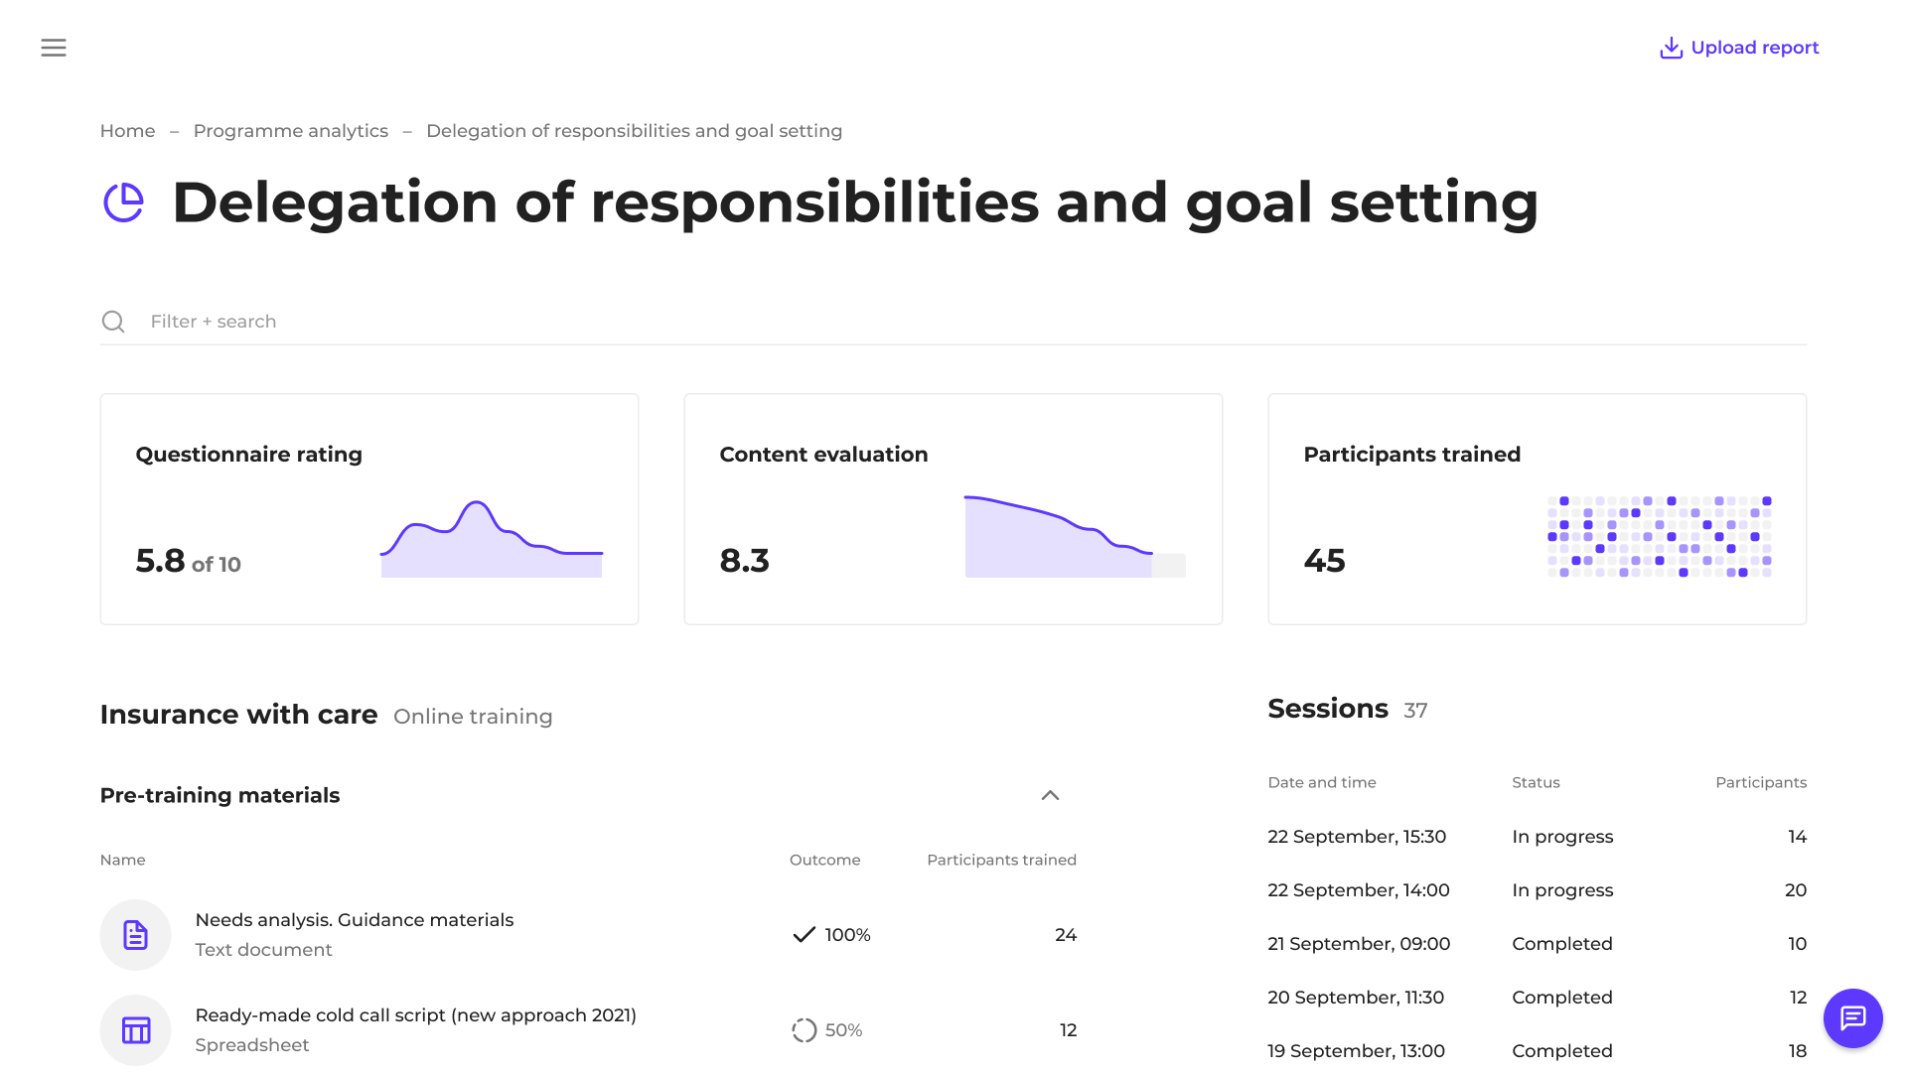This screenshot has width=1908, height=1073.
Task: Click the spreadsheet table icon
Action: pos(135,1030)
